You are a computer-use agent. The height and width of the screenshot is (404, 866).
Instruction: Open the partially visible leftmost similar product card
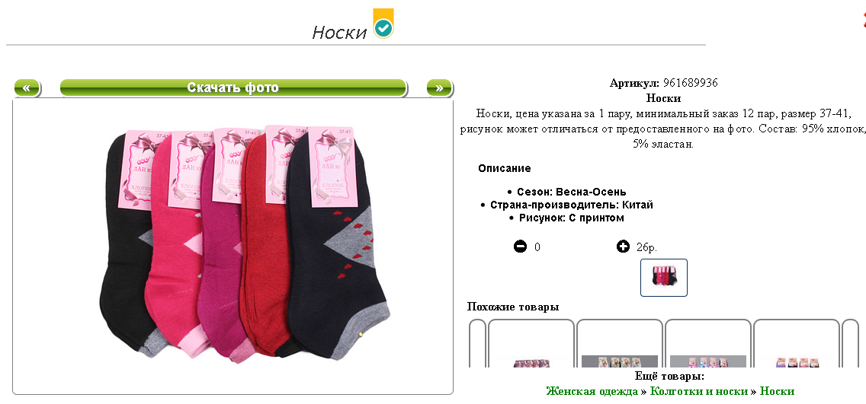478,343
